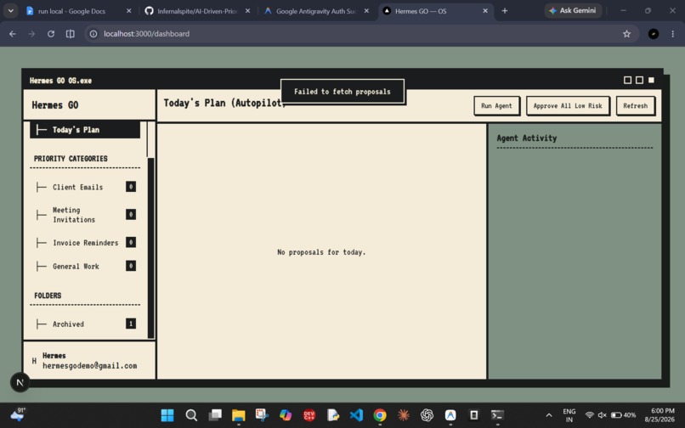
Task: Select Invoice Reminders category
Action: coord(85,242)
